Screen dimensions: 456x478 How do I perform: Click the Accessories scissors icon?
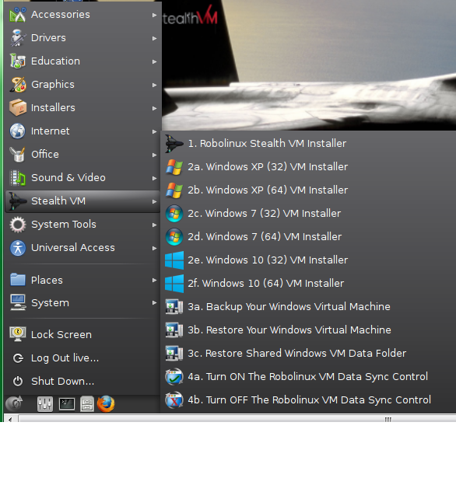pyautogui.click(x=17, y=15)
